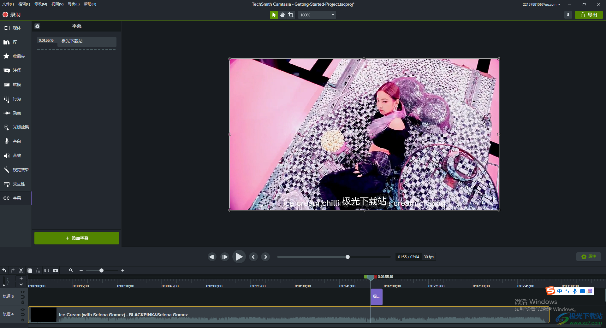Click the 01:55 / 03:04 time display
Screen dimensions: 606x328
[x=408, y=257]
